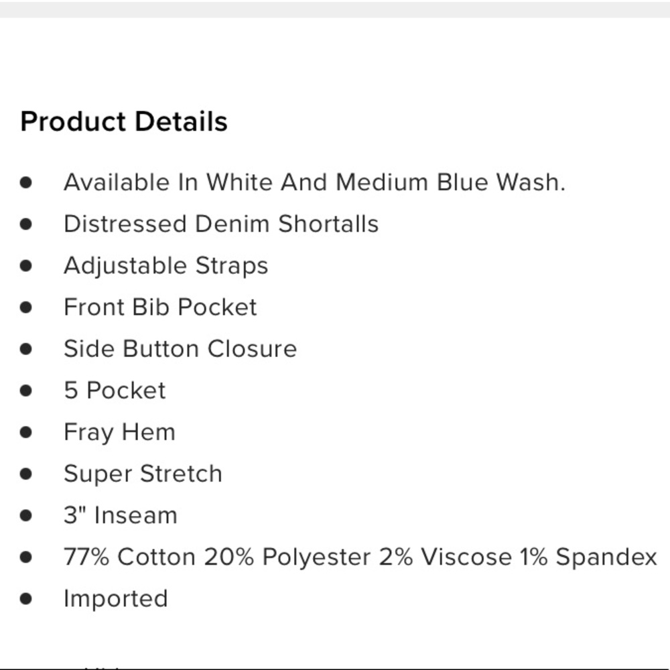Screen dimensions: 670x670
Task: Select the Fray Hem text
Action: coord(120,432)
